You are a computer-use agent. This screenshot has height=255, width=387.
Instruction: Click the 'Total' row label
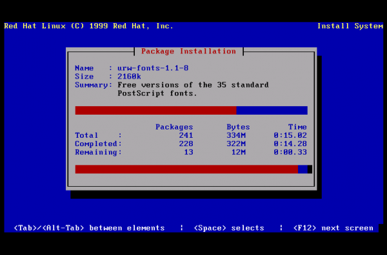pos(86,135)
